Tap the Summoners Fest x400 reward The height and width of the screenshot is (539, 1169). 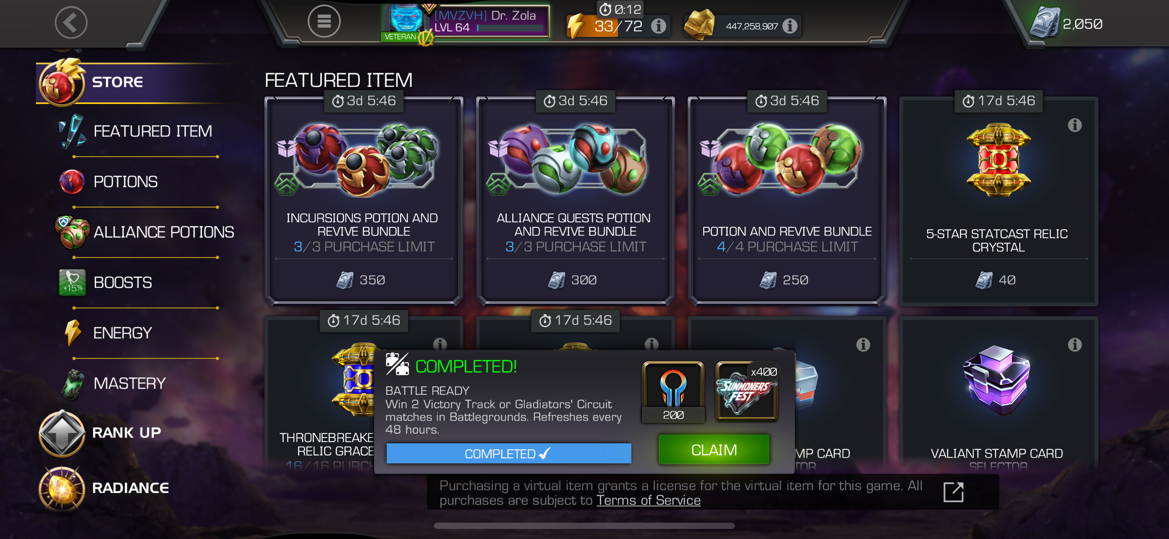click(x=746, y=392)
